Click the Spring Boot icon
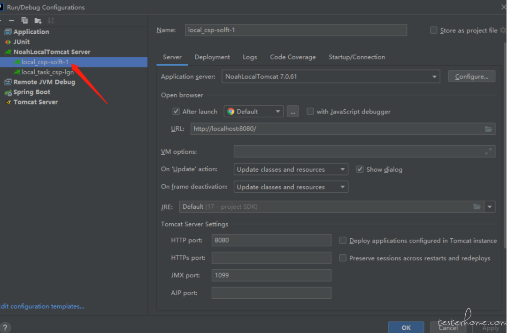This screenshot has width=507, height=333. pyautogui.click(x=8, y=93)
